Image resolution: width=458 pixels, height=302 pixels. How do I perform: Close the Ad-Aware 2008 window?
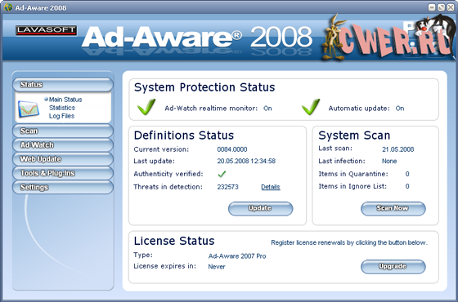(451, 7)
